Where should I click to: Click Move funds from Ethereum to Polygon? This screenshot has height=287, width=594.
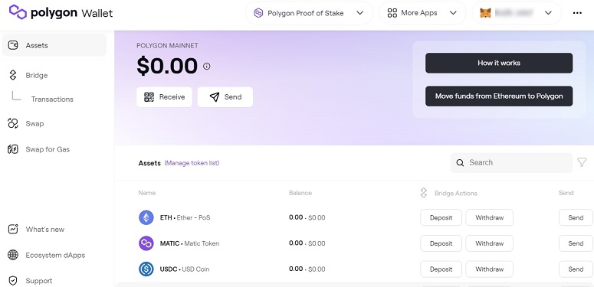[499, 96]
